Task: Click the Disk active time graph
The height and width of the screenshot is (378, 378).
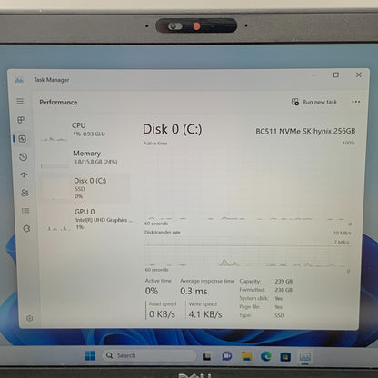Action: [x=247, y=184]
